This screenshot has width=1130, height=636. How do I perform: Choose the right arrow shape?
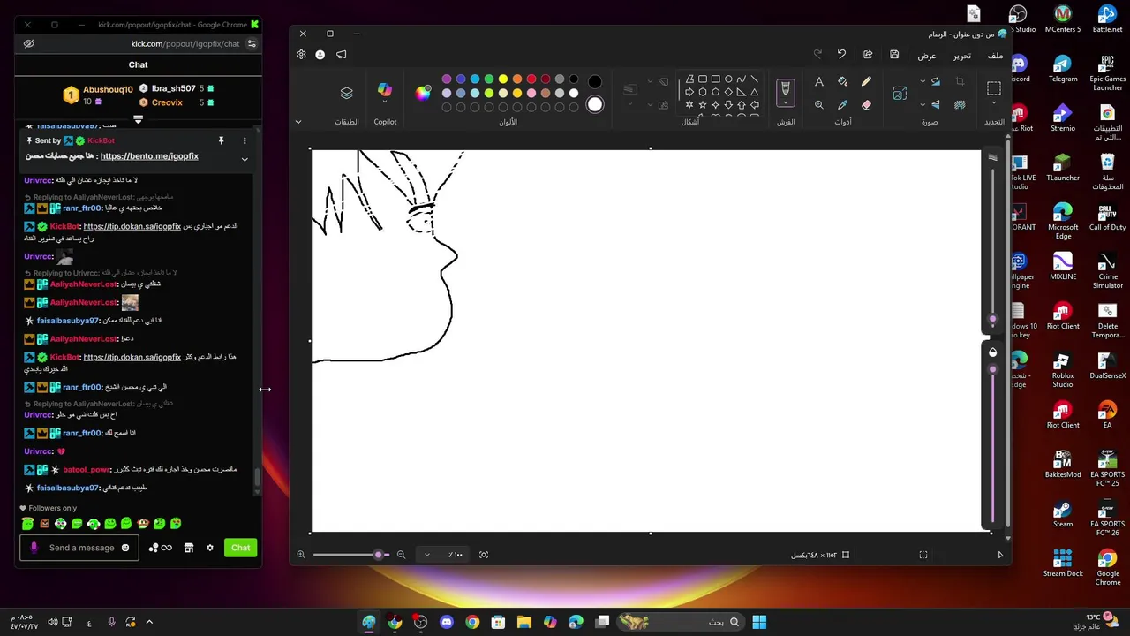(x=689, y=92)
